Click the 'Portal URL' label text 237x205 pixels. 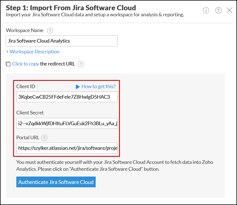(x=28, y=138)
